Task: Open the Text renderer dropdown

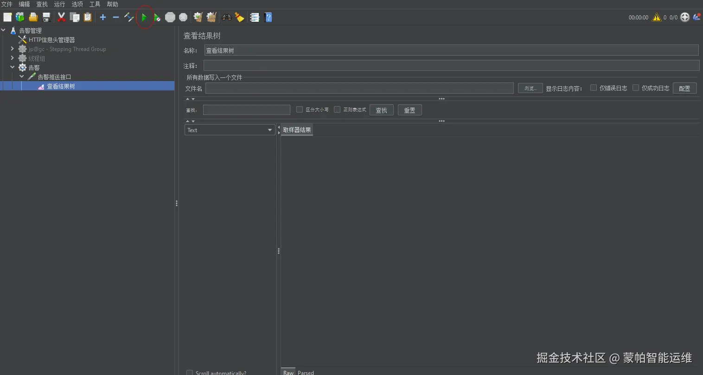Action: [x=230, y=130]
